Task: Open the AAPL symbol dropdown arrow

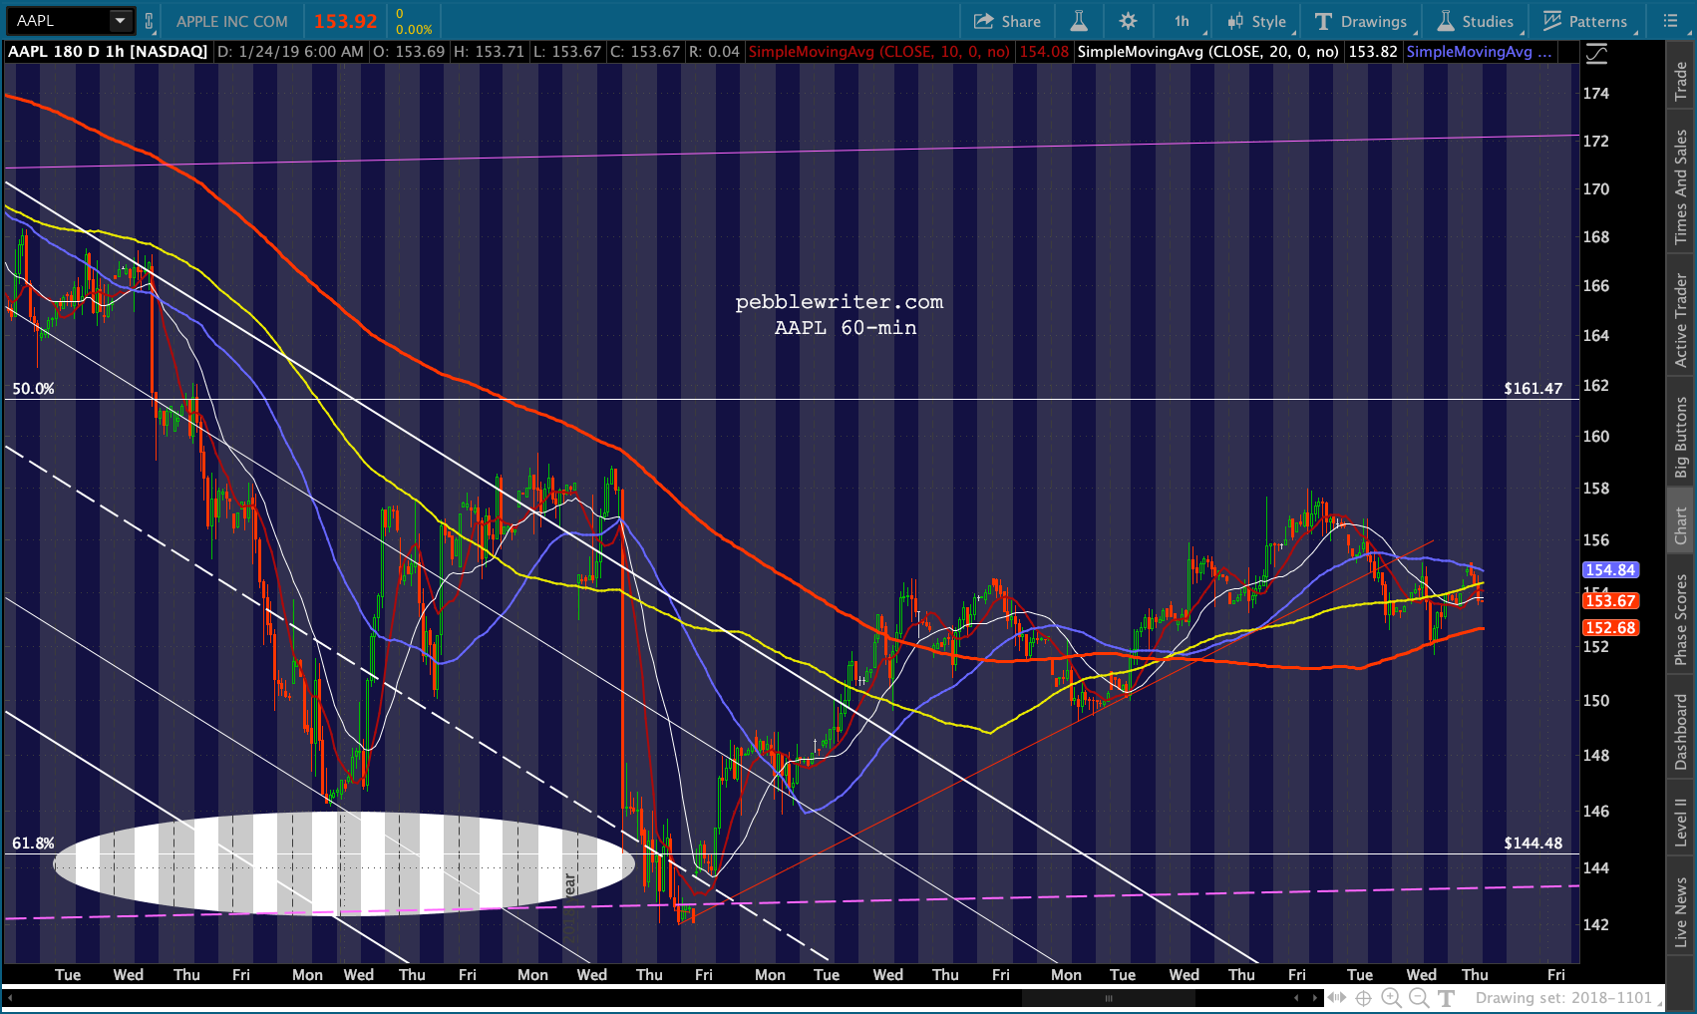Action: point(120,20)
